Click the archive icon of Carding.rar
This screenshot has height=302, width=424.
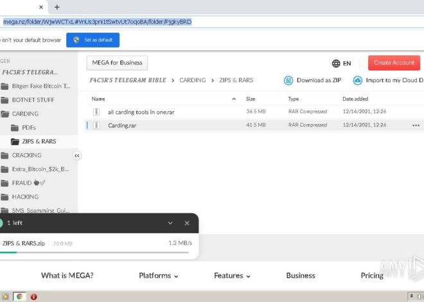point(96,125)
